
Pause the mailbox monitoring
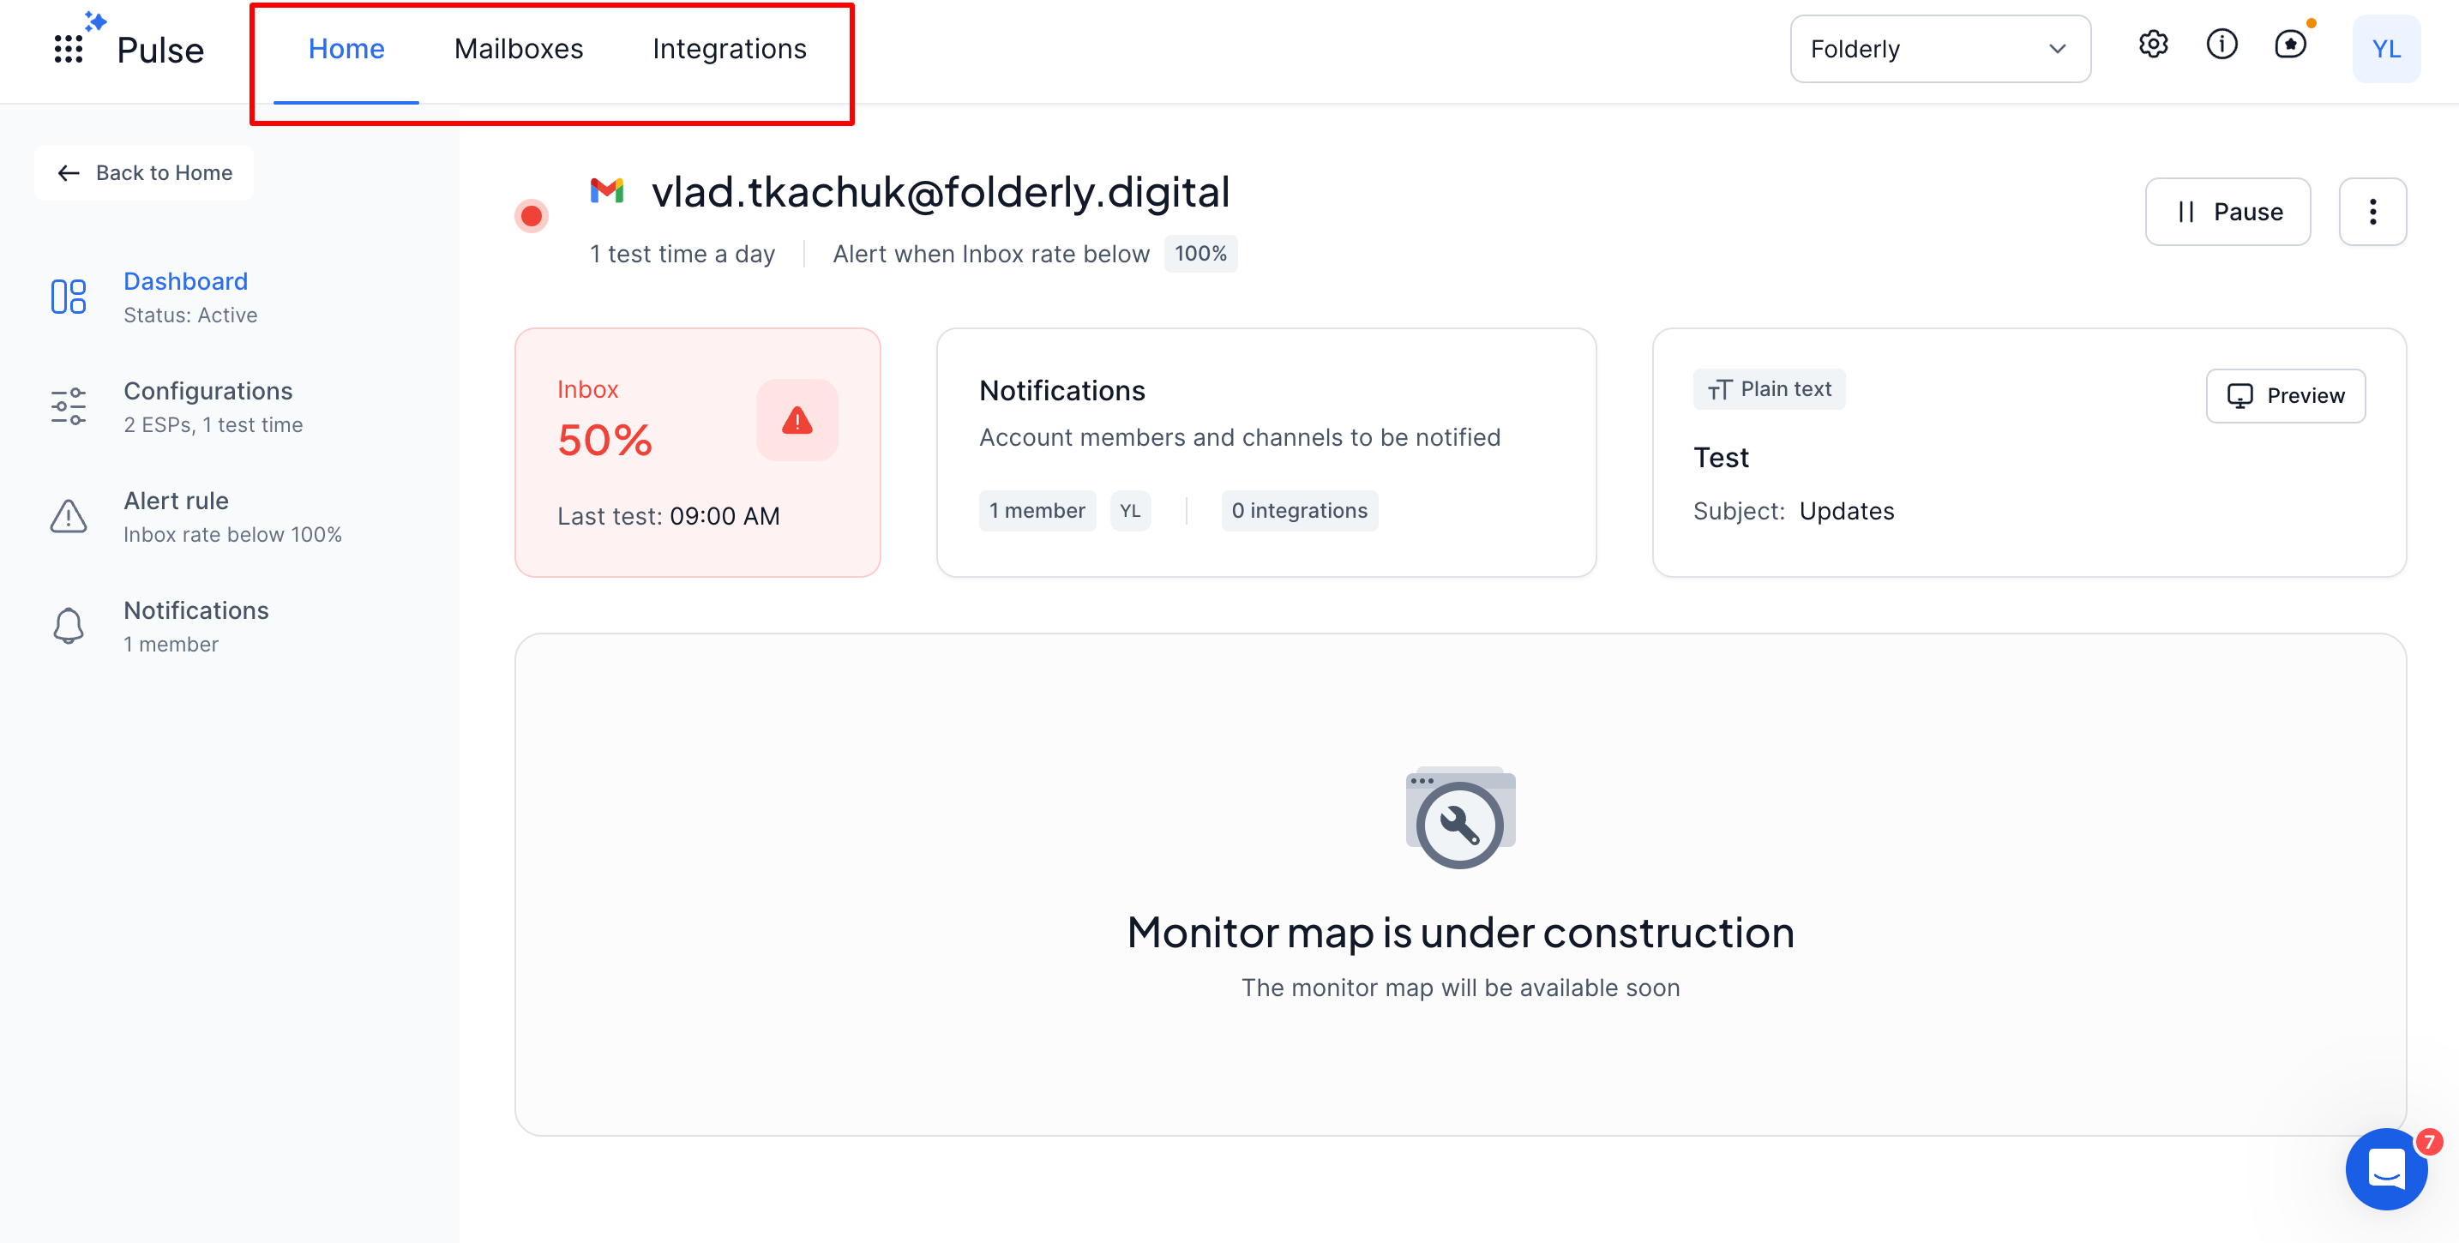pyautogui.click(x=2227, y=212)
